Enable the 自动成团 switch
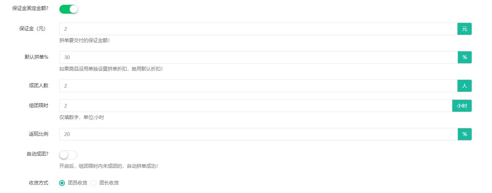492x193 pixels. point(68,155)
